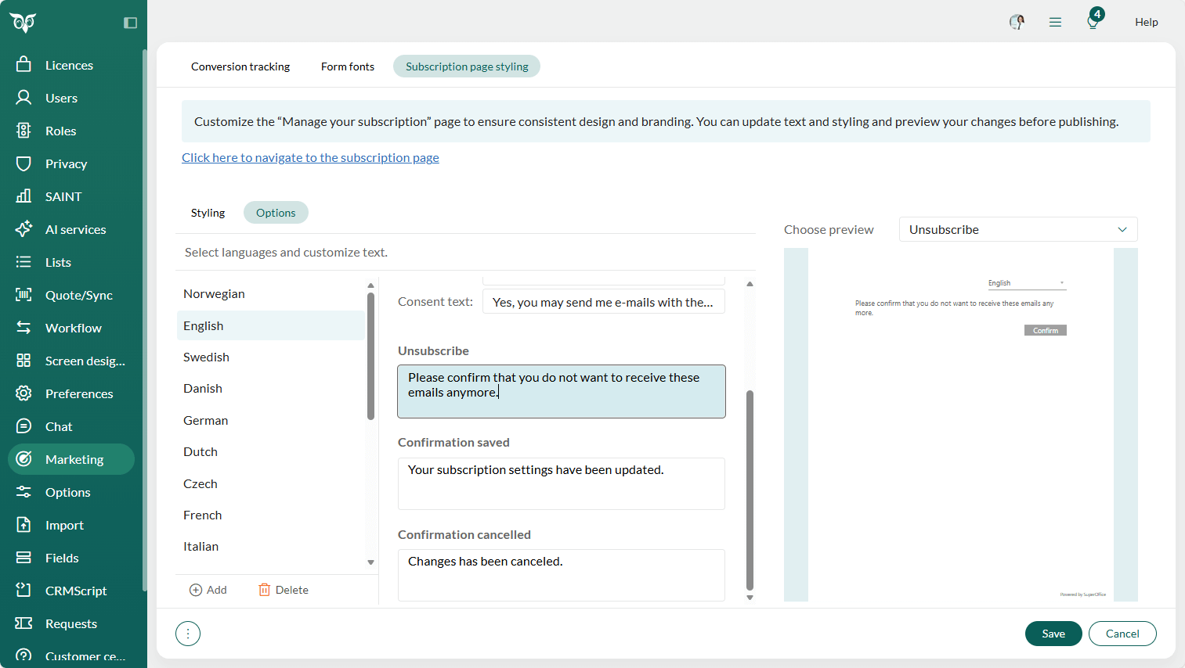Switch to the Styling tab
This screenshot has height=668, width=1185.
click(208, 212)
